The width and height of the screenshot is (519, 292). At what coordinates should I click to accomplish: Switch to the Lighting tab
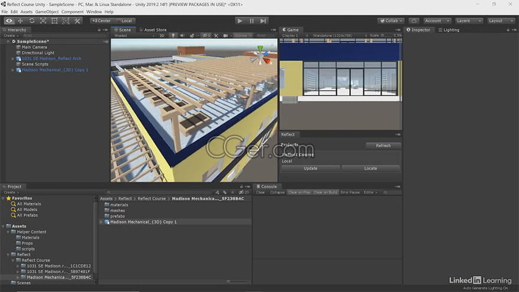pyautogui.click(x=449, y=30)
